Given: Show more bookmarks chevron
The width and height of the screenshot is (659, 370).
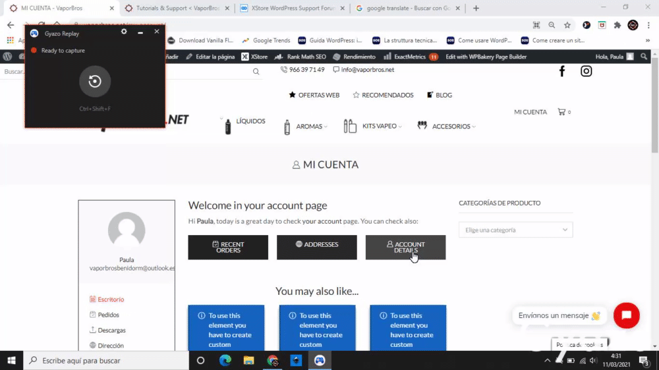Looking at the screenshot, I should [648, 40].
